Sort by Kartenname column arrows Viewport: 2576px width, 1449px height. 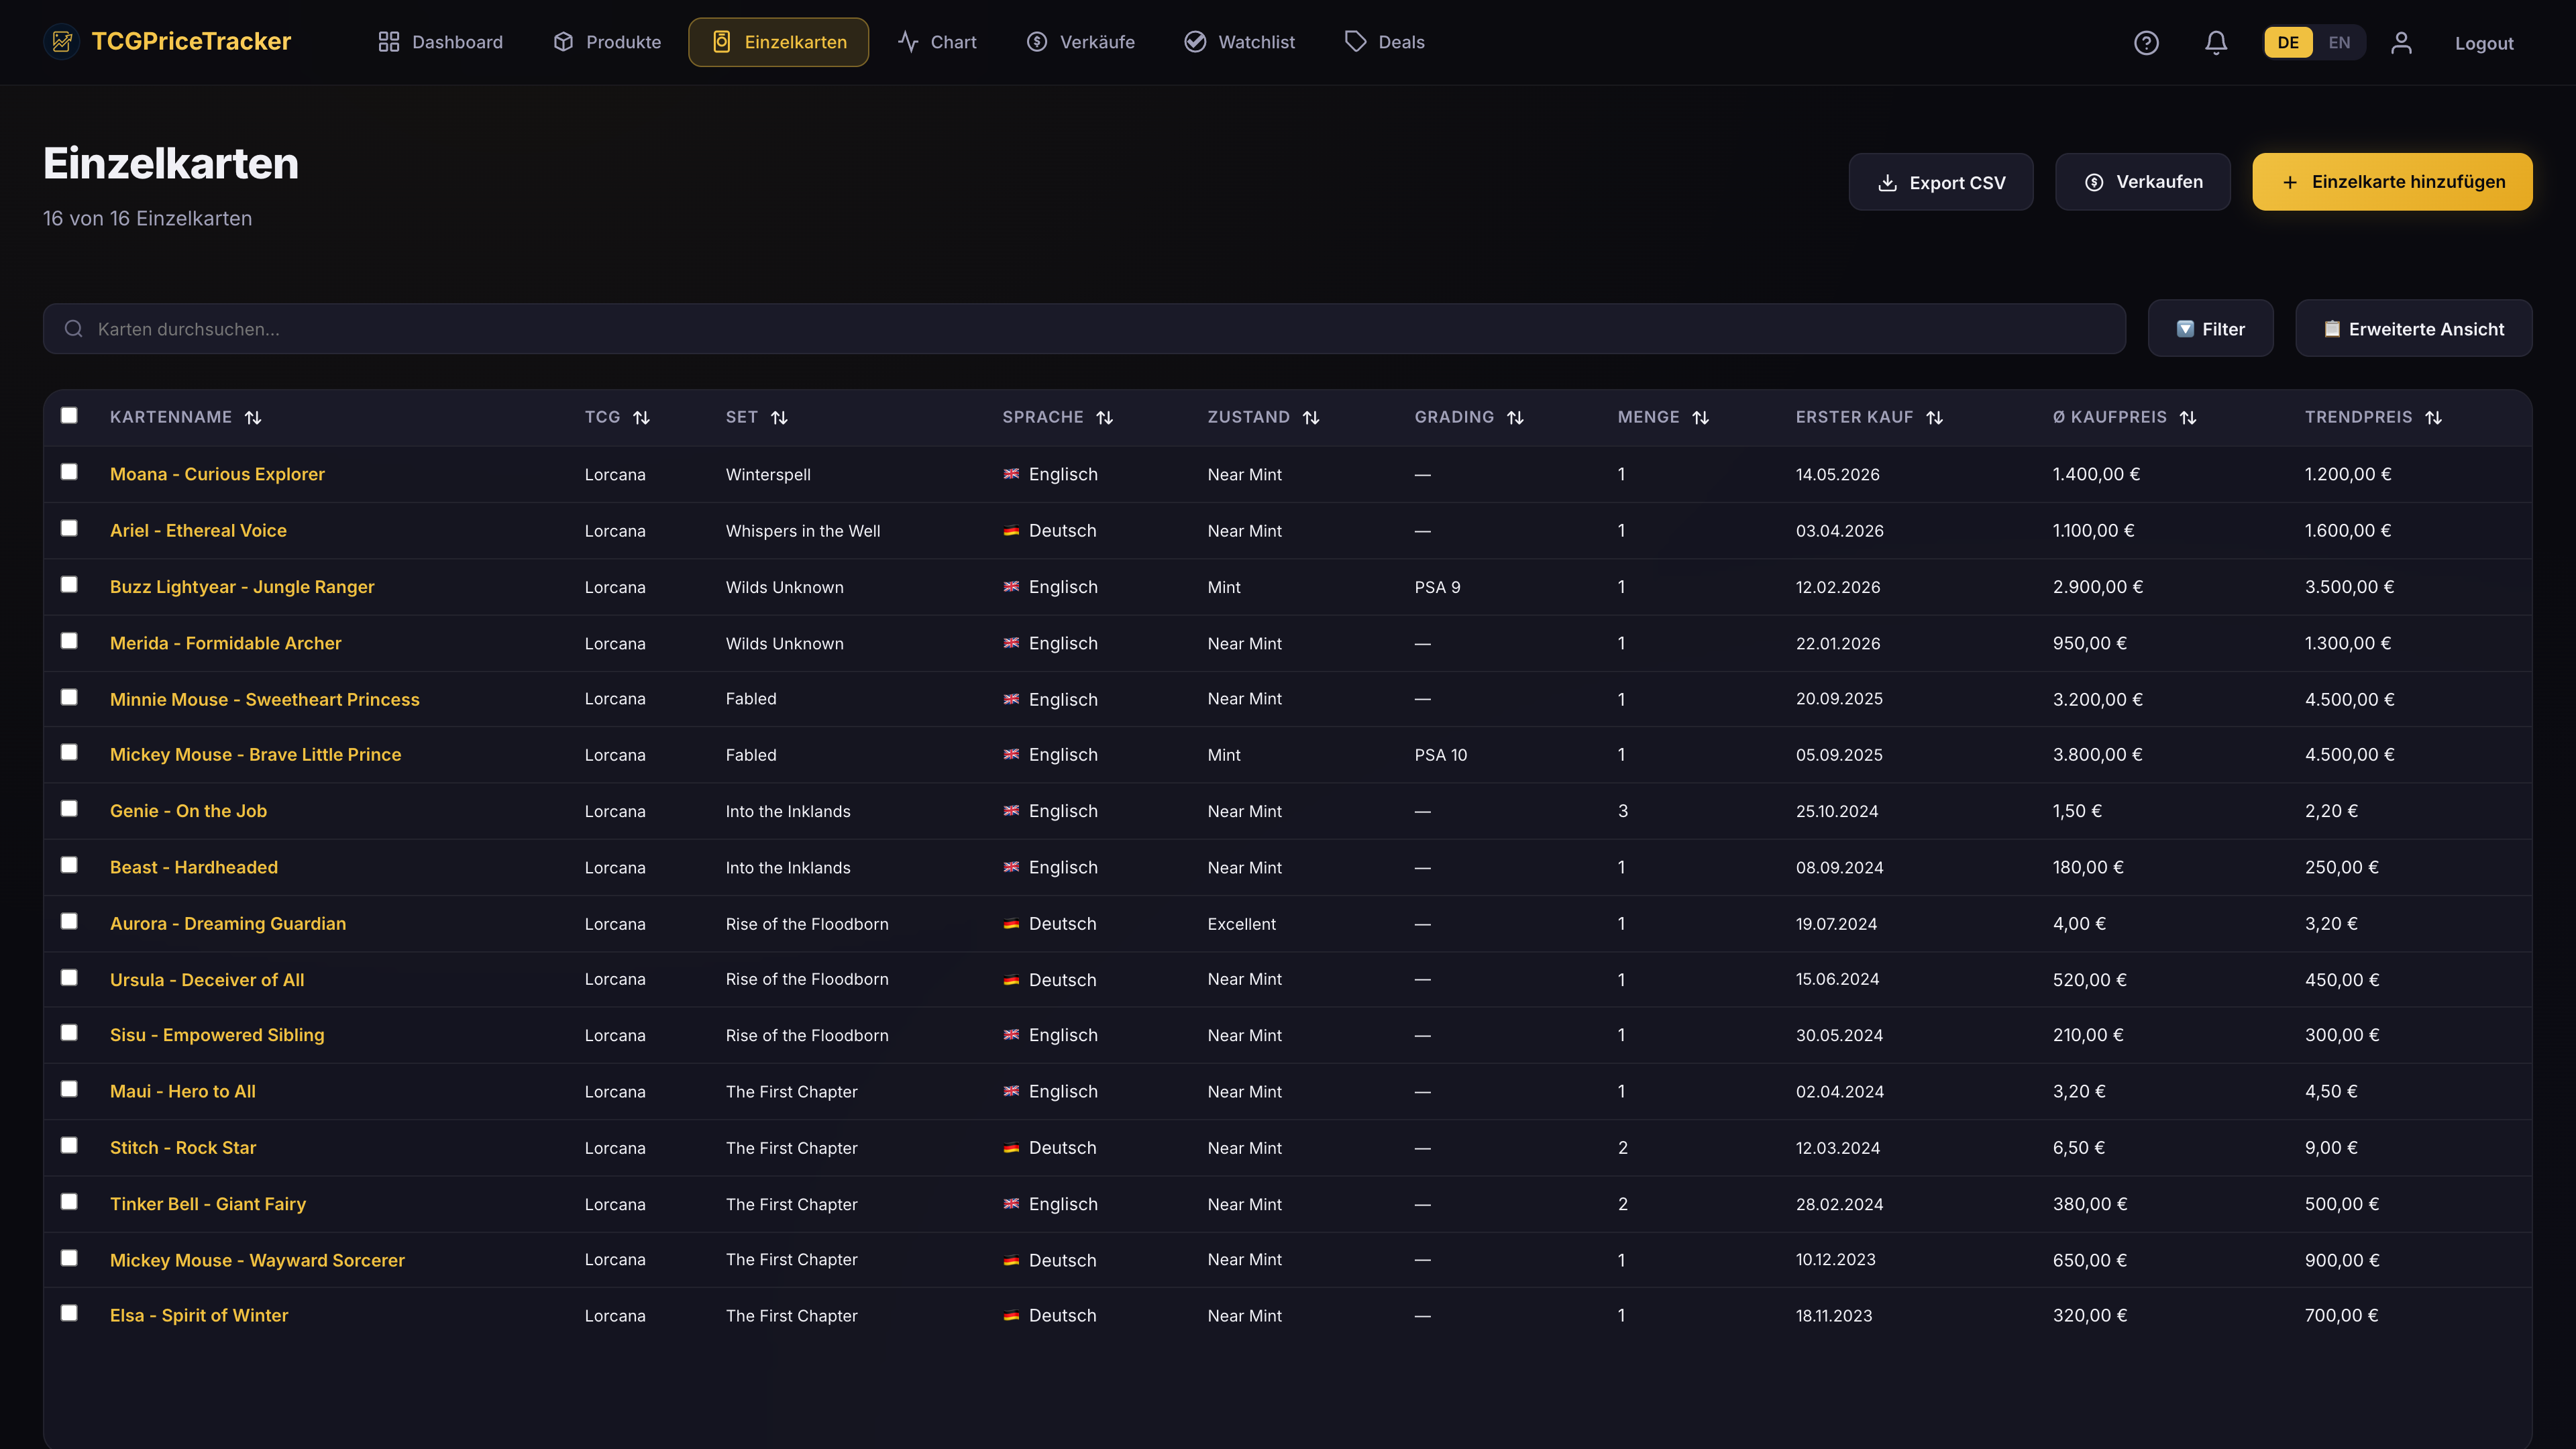pos(253,417)
